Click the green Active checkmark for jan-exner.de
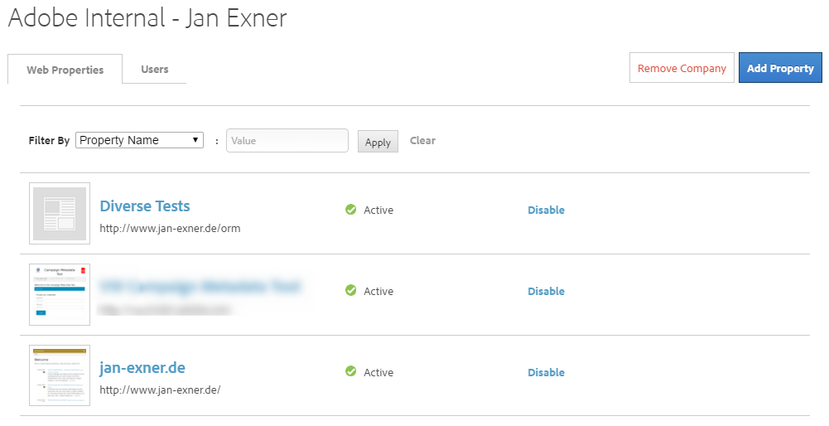Viewport: 829px width, 426px height. click(350, 372)
